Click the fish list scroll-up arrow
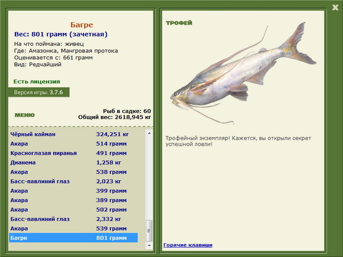Viewport: 343px width, 257px height. coord(149,133)
